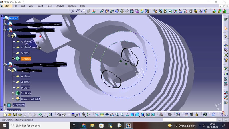
Task: Activate the Pan view tool
Action: click(107, 115)
